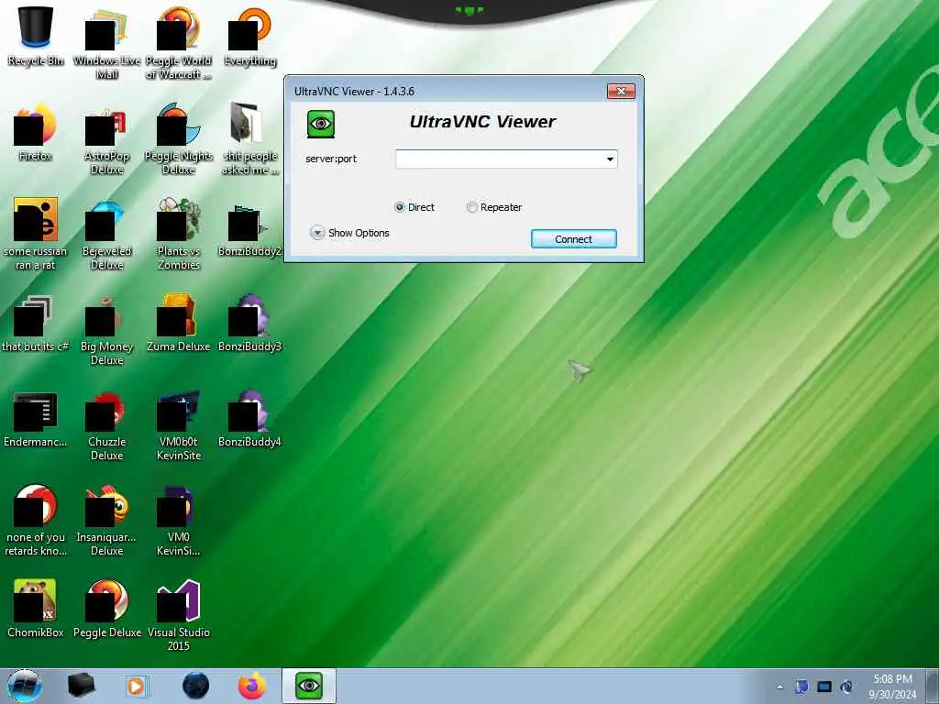Select the BonziBuddy4 desktop icon
This screenshot has height=704, width=939.
click(x=249, y=418)
